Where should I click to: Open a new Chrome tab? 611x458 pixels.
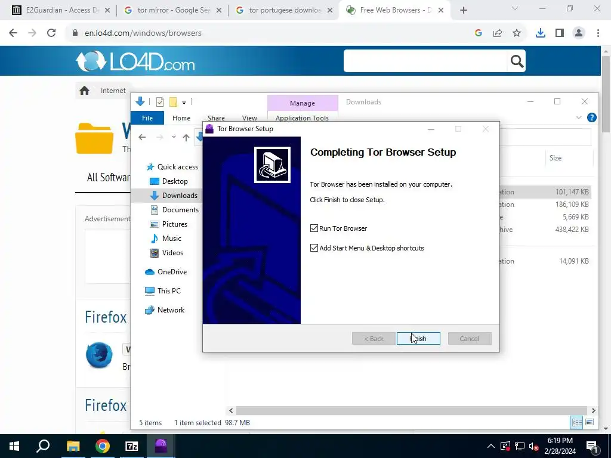point(463,11)
